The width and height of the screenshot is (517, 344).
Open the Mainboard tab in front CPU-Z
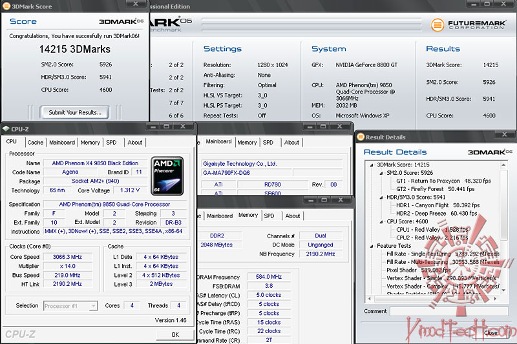62,142
